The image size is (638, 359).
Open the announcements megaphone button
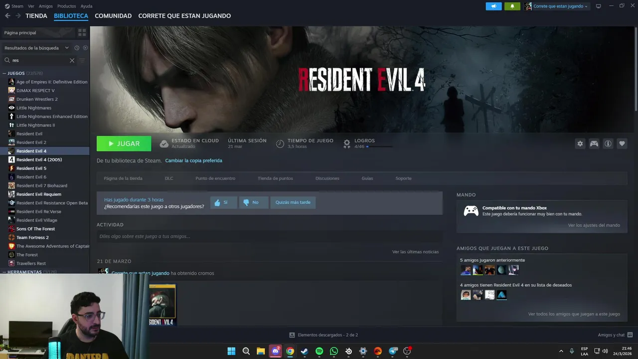pyautogui.click(x=493, y=6)
